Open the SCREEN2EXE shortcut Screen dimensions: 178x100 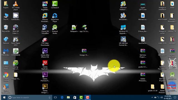point(16,52)
